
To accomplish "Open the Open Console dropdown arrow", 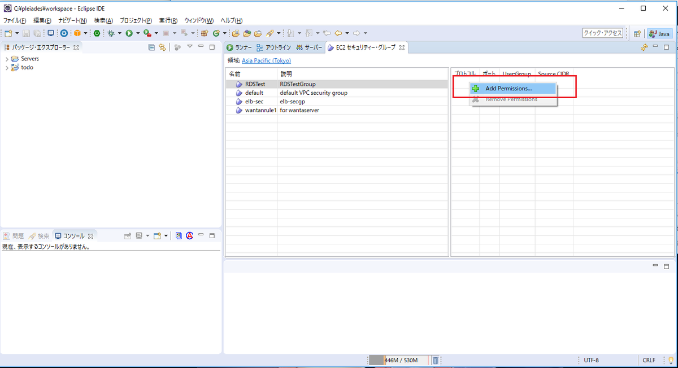I will tap(166, 235).
